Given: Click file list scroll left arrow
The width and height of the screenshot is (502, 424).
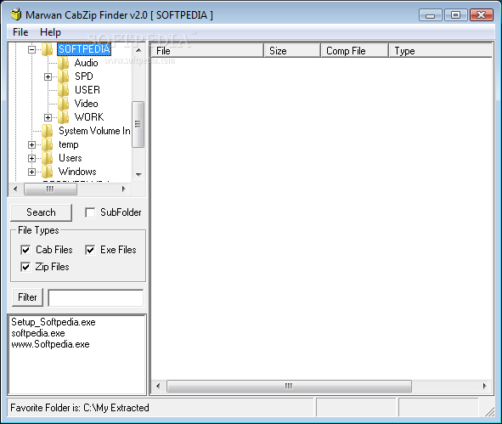Looking at the screenshot, I should point(158,386).
